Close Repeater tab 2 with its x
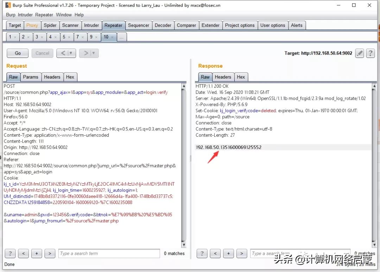Screen dimensions: 380x272 (x=28, y=37)
